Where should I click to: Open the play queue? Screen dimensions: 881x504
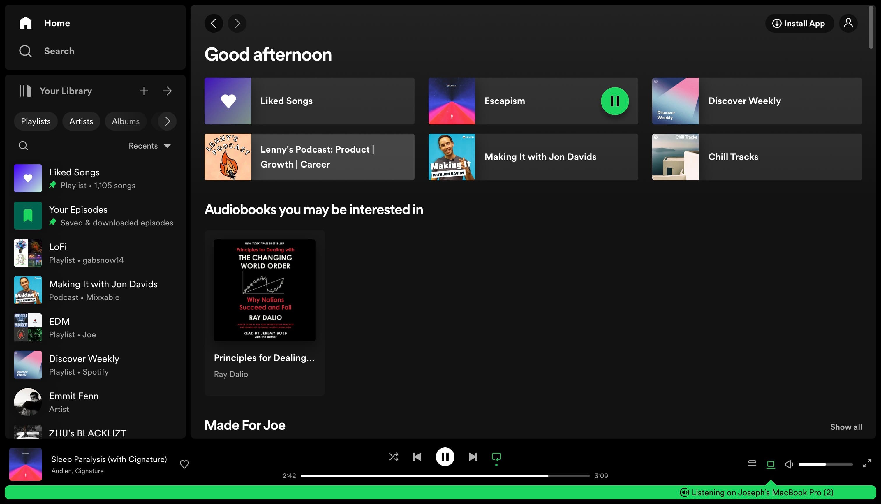tap(752, 464)
